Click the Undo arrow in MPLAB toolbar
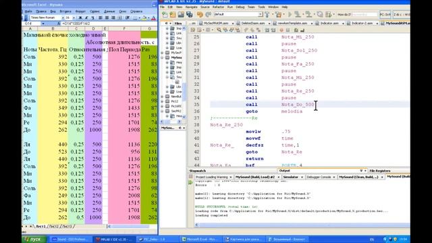 pos(200,14)
